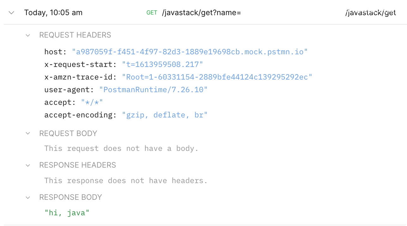Viewport: 407px width, 226px height.
Task: Click the Today, 10:05 am timestamp
Action: [53, 13]
